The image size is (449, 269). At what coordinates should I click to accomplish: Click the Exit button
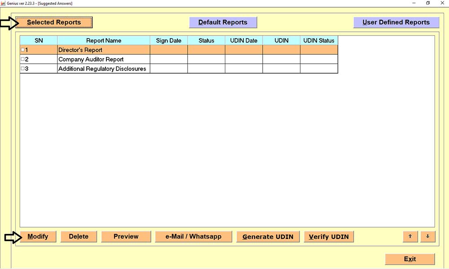(410, 259)
